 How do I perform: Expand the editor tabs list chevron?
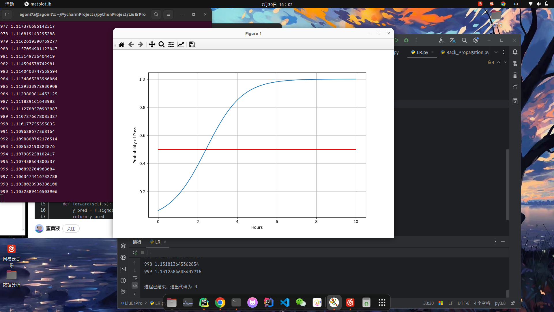[496, 52]
